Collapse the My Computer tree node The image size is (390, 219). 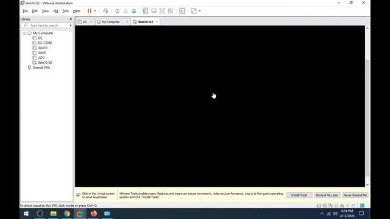tap(24, 33)
